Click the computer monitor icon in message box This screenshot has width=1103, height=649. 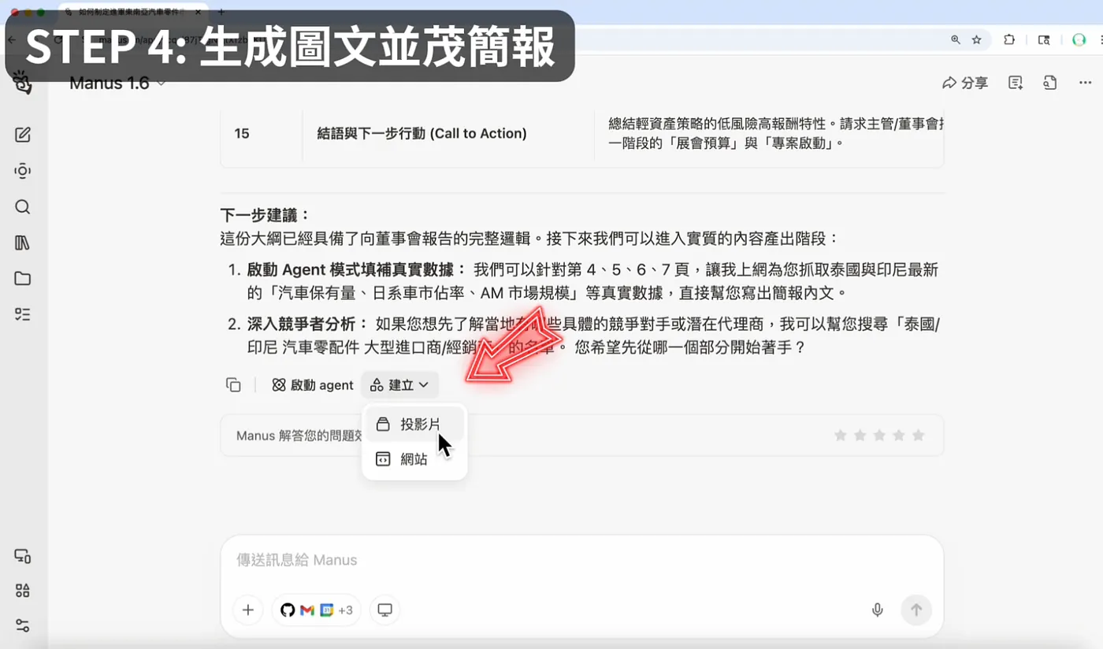(x=384, y=610)
